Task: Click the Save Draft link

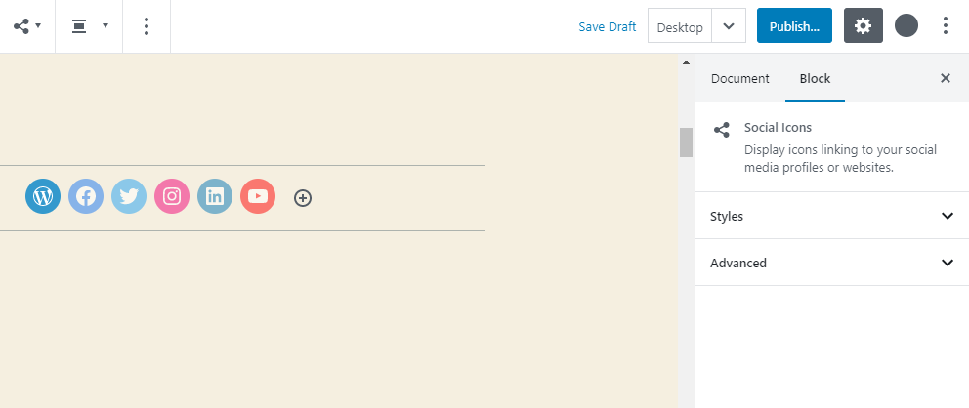Action: coord(607,26)
